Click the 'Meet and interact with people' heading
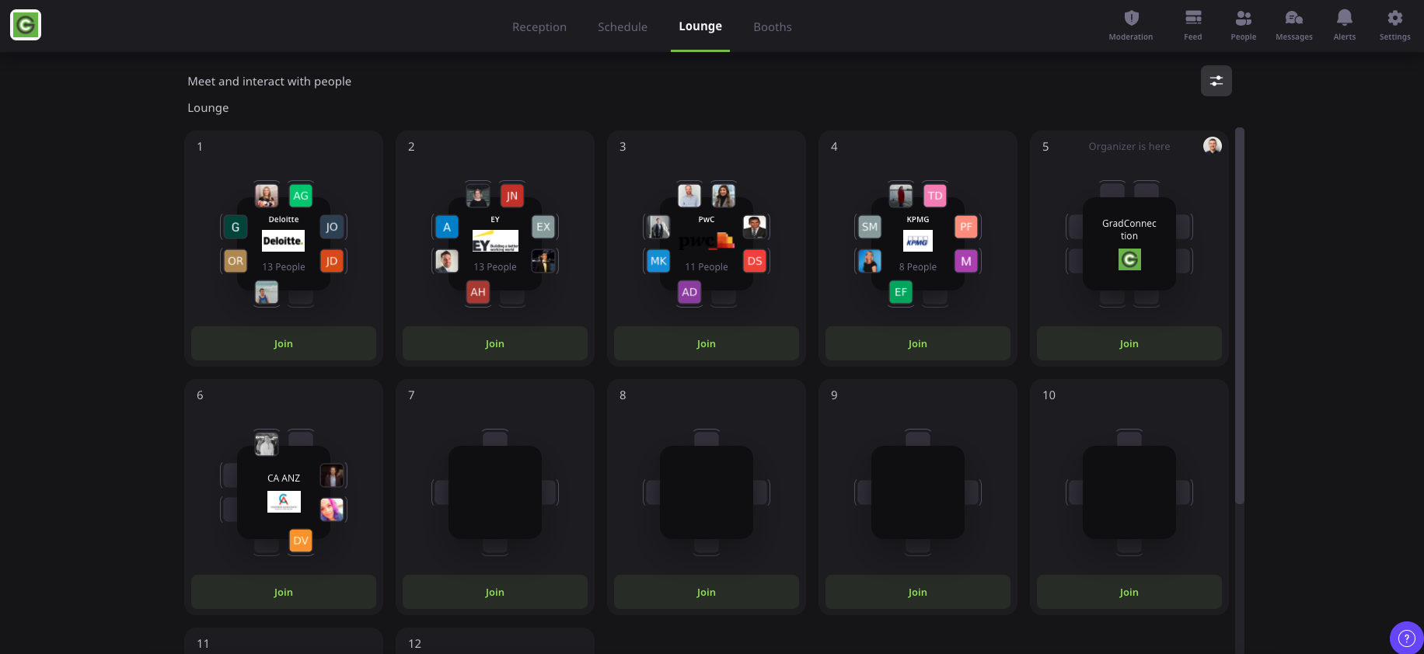This screenshot has height=654, width=1424. coord(270,81)
